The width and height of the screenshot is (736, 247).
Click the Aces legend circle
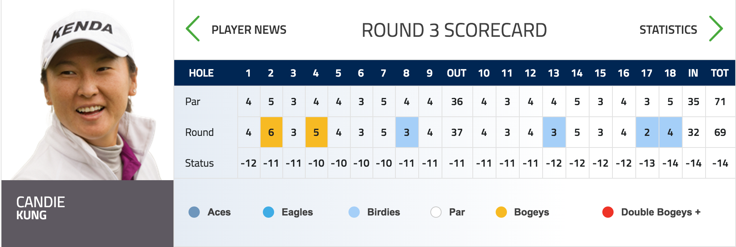pyautogui.click(x=194, y=212)
